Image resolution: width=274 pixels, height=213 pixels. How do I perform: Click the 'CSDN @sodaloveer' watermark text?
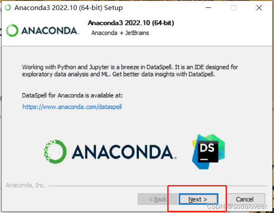(x=237, y=206)
